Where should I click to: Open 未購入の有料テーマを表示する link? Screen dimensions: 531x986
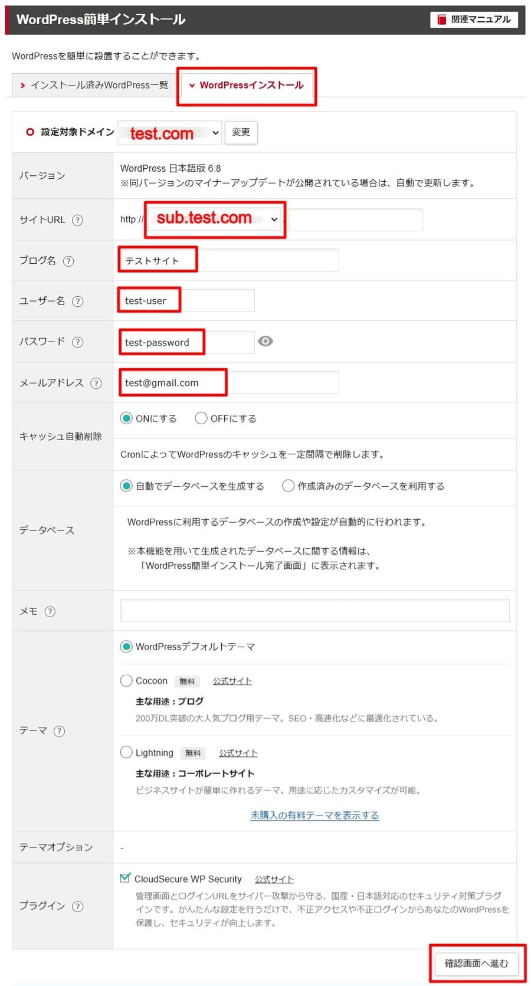tap(314, 815)
